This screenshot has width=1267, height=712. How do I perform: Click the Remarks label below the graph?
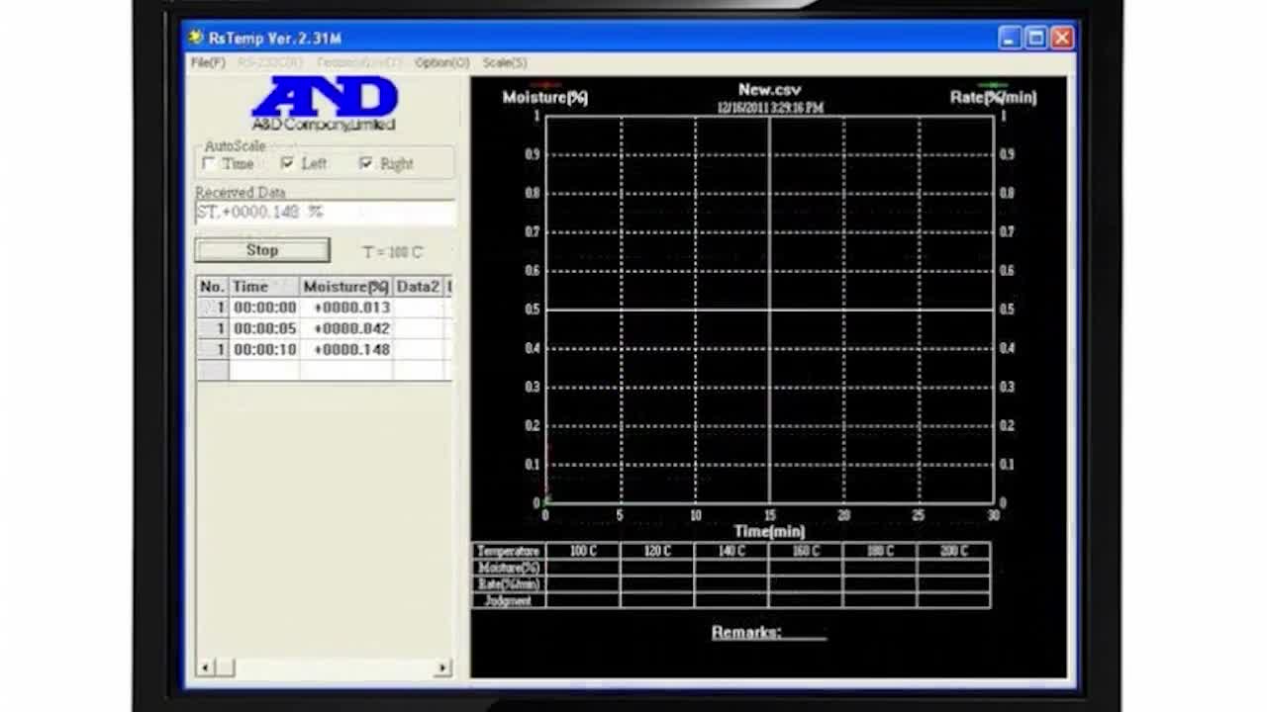[746, 633]
